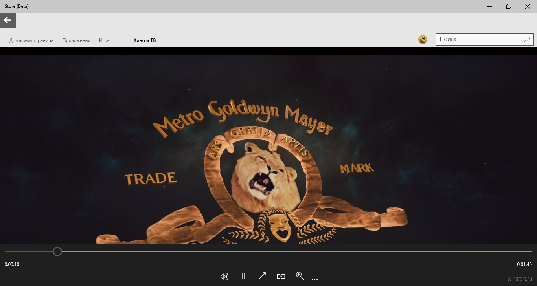The width and height of the screenshot is (537, 286).
Task: Switch to the Приложения tab
Action: tap(76, 40)
